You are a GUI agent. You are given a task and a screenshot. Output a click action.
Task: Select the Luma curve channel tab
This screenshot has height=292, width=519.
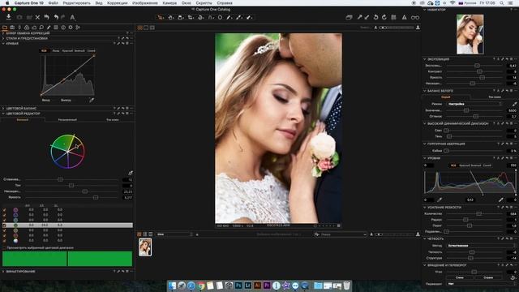point(56,50)
